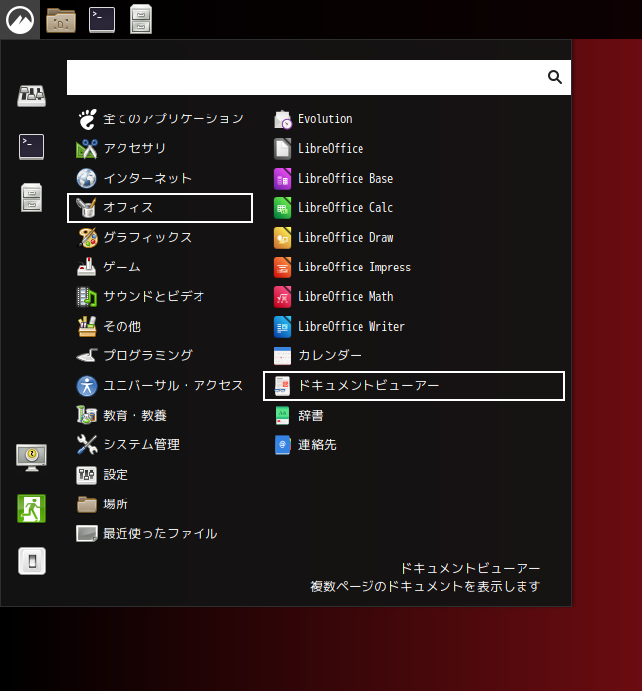Open the サウンドとビデオ category

coord(160,296)
